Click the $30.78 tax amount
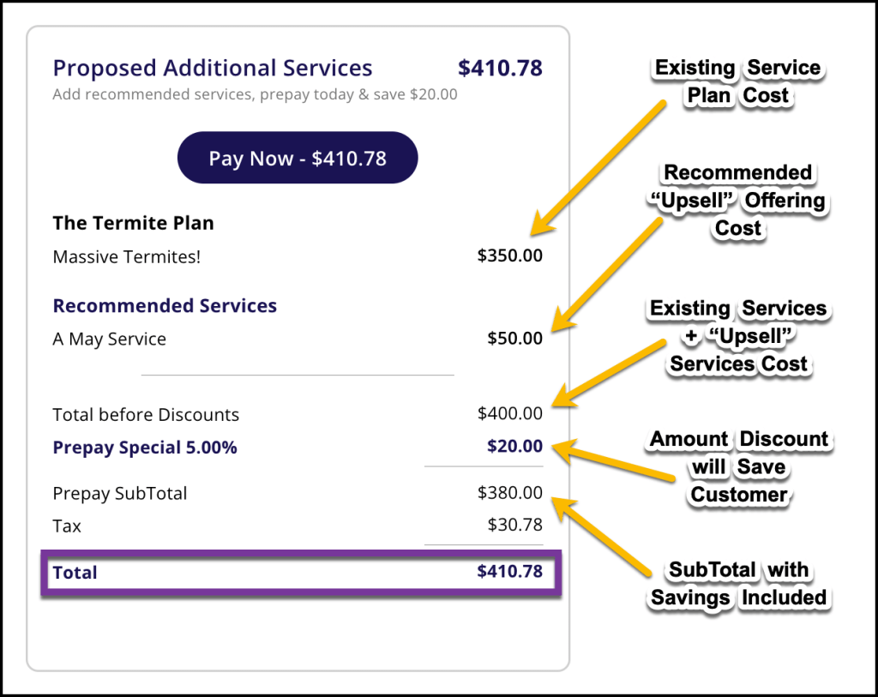The height and width of the screenshot is (697, 878). coord(514,526)
